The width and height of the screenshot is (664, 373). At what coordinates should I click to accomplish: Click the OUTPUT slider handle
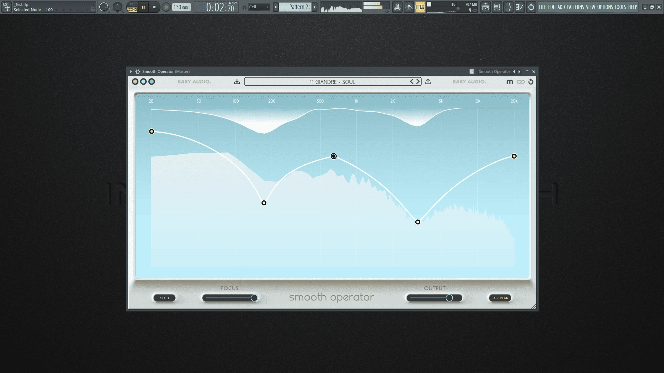click(449, 298)
